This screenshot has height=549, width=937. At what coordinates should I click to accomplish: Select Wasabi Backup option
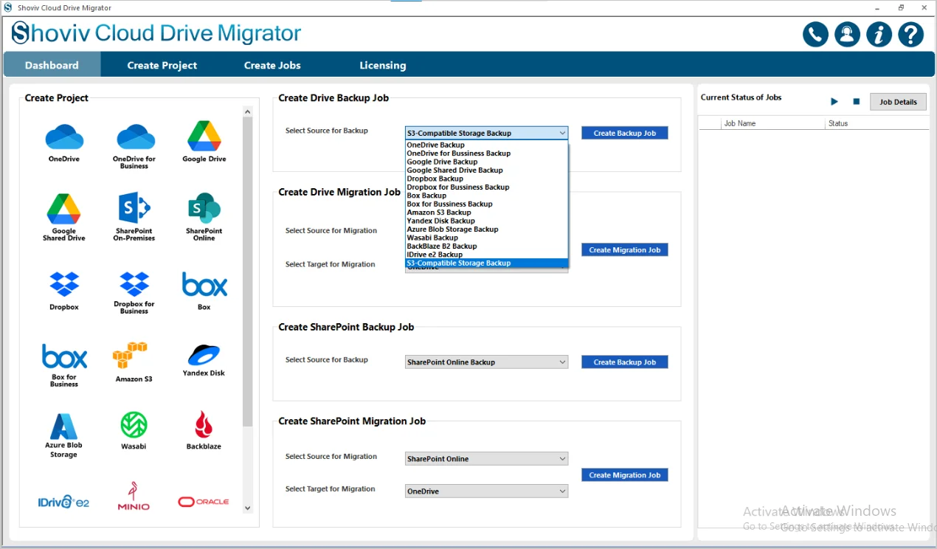(x=487, y=238)
